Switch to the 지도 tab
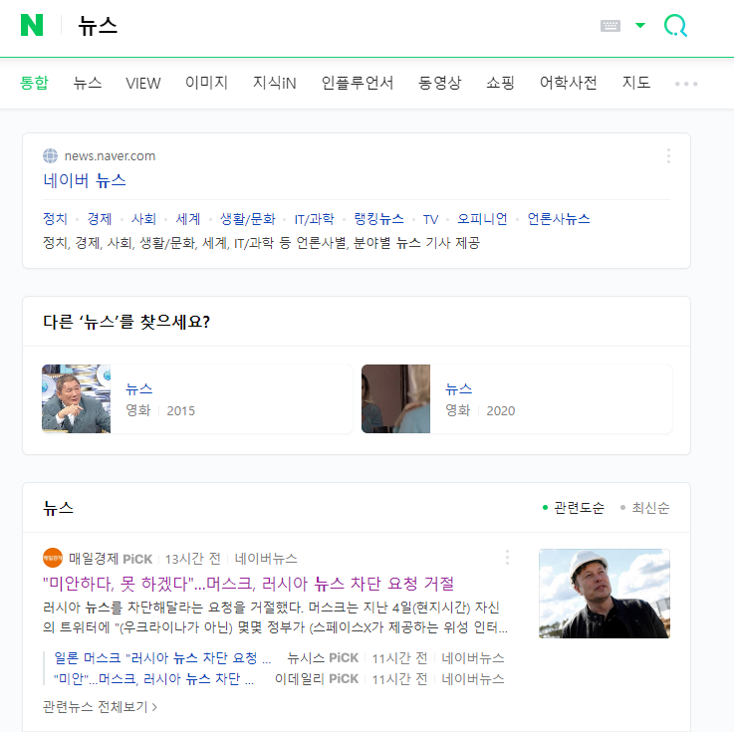Screen dimensions: 734x732 click(x=636, y=83)
